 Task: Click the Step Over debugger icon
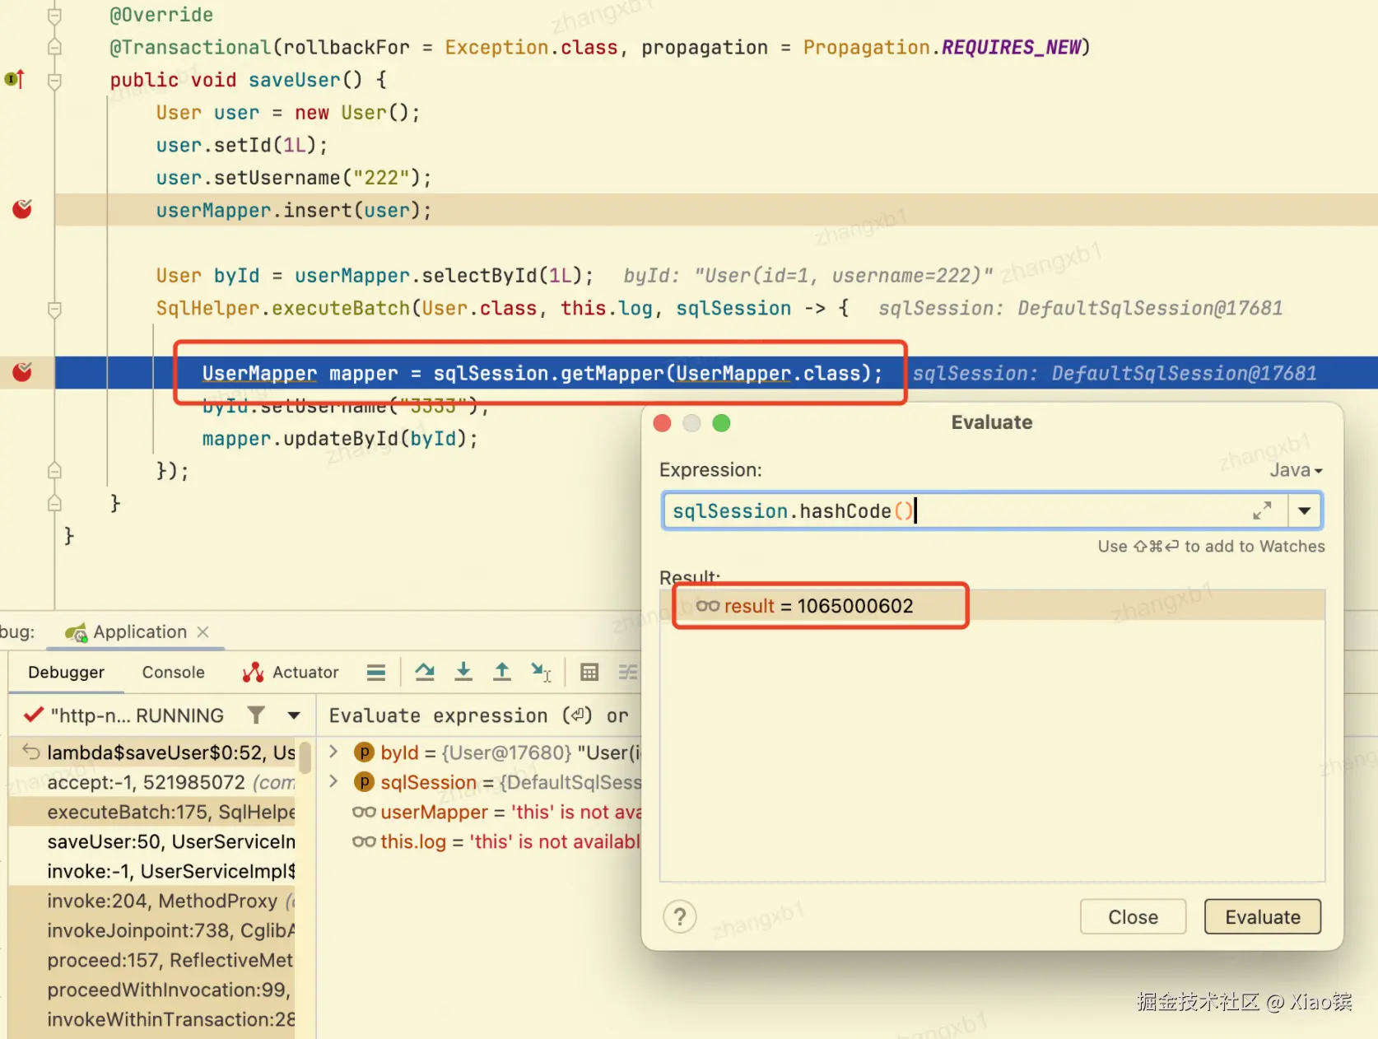(x=425, y=673)
